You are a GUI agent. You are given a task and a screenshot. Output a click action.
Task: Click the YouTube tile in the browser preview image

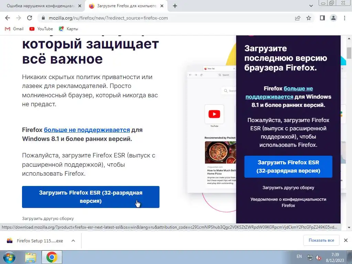(x=214, y=114)
